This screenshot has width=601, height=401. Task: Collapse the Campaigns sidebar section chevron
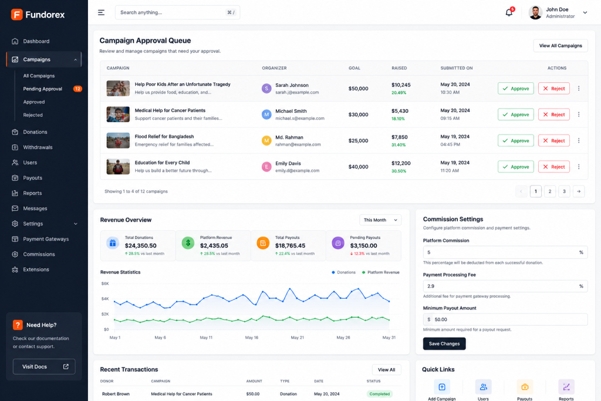pos(76,60)
